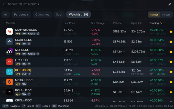Switch display to Tickers
Image resolution: width=174 pixels, height=109 pixels.
pos(166,15)
